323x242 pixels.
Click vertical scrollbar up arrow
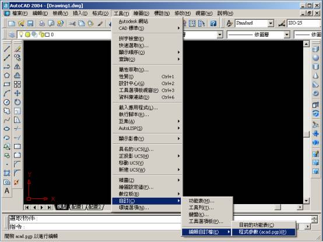306,44
